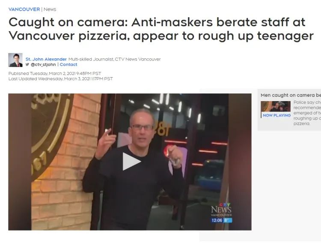Click the VANCOUVER section link
Viewport: 321px width, 243px height.
point(24,9)
